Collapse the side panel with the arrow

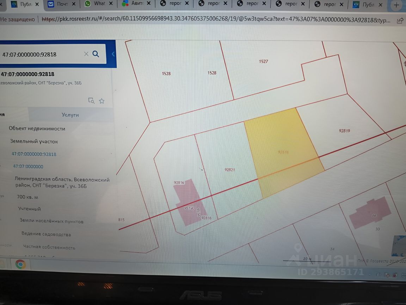113,54
